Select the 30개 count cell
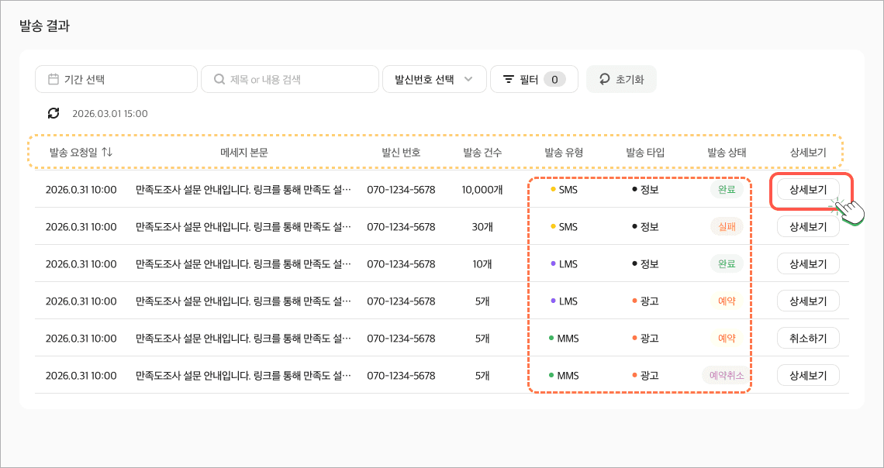This screenshot has height=468, width=884. tap(482, 227)
